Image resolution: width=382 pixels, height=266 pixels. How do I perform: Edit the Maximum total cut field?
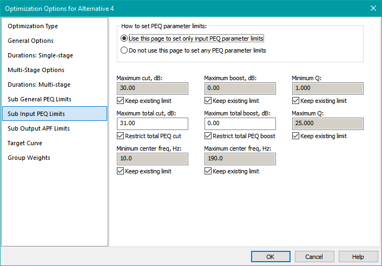click(153, 124)
